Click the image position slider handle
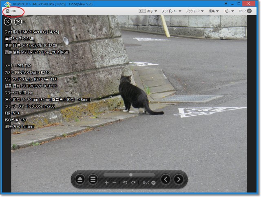This screenshot has height=197, width=261. coord(130,175)
